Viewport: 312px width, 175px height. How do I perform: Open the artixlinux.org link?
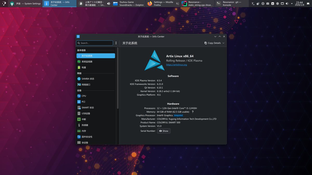tap(177, 65)
